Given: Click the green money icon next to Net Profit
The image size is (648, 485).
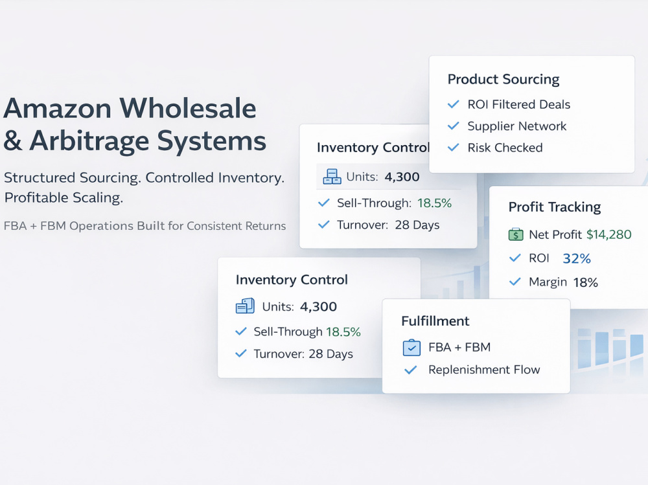Looking at the screenshot, I should [516, 234].
